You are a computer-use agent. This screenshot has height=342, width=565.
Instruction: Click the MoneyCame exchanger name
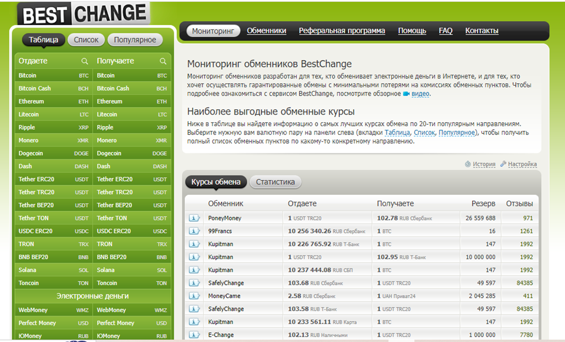click(224, 296)
